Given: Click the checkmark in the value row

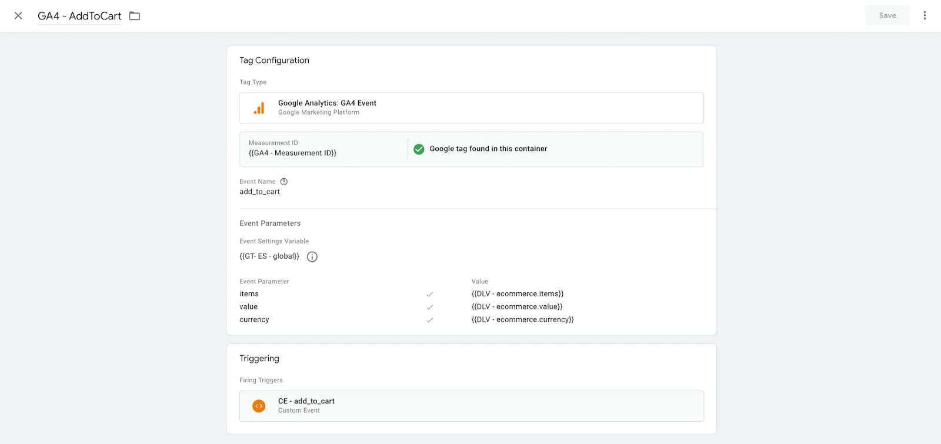Looking at the screenshot, I should (x=430, y=307).
